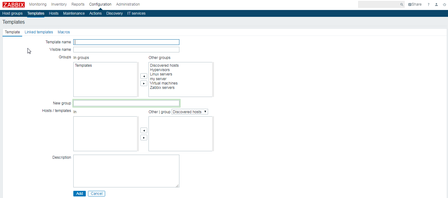448x198 pixels.
Task: Go to IT services section
Action: pos(136,13)
